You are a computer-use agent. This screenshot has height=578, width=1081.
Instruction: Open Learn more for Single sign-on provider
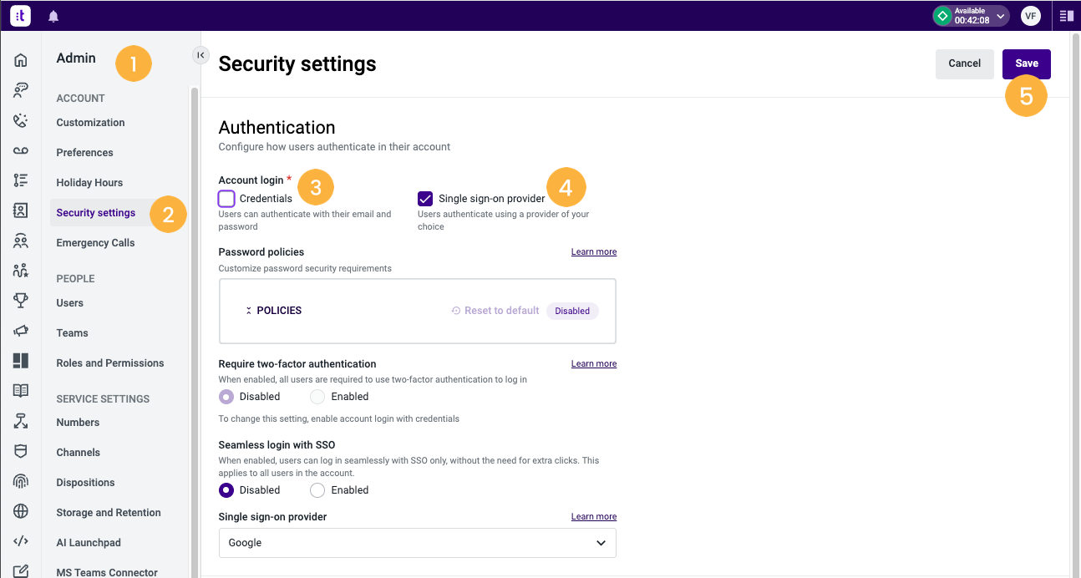point(594,517)
